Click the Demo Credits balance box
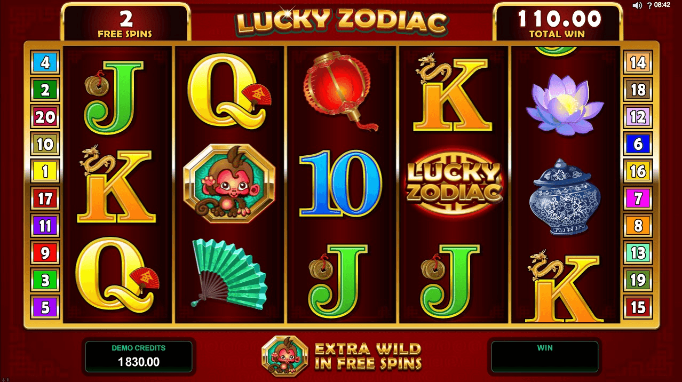 tap(139, 356)
